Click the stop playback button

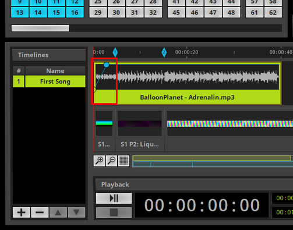tap(114, 213)
